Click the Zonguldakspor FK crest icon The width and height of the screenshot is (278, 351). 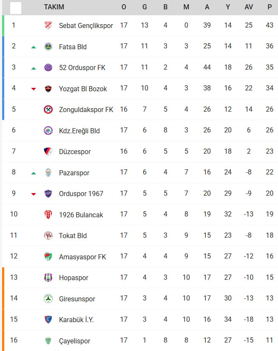(48, 110)
